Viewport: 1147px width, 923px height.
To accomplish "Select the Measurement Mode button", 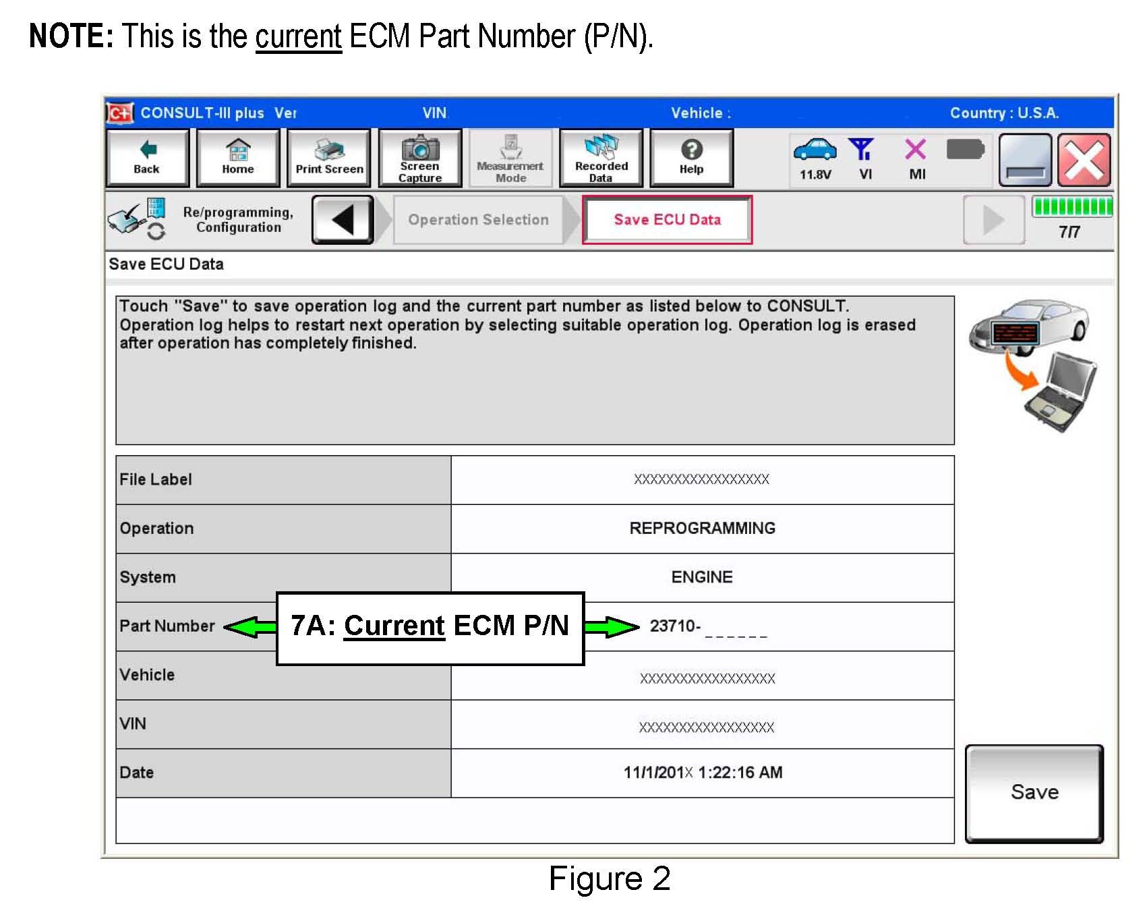I will coord(510,158).
